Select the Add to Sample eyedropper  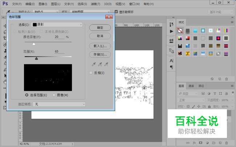click(99, 64)
